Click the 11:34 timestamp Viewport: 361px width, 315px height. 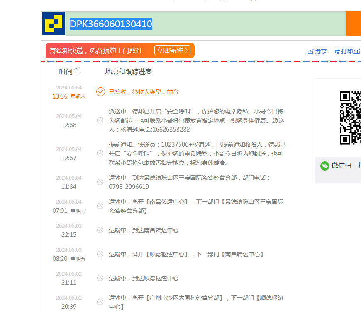pyautogui.click(x=69, y=186)
